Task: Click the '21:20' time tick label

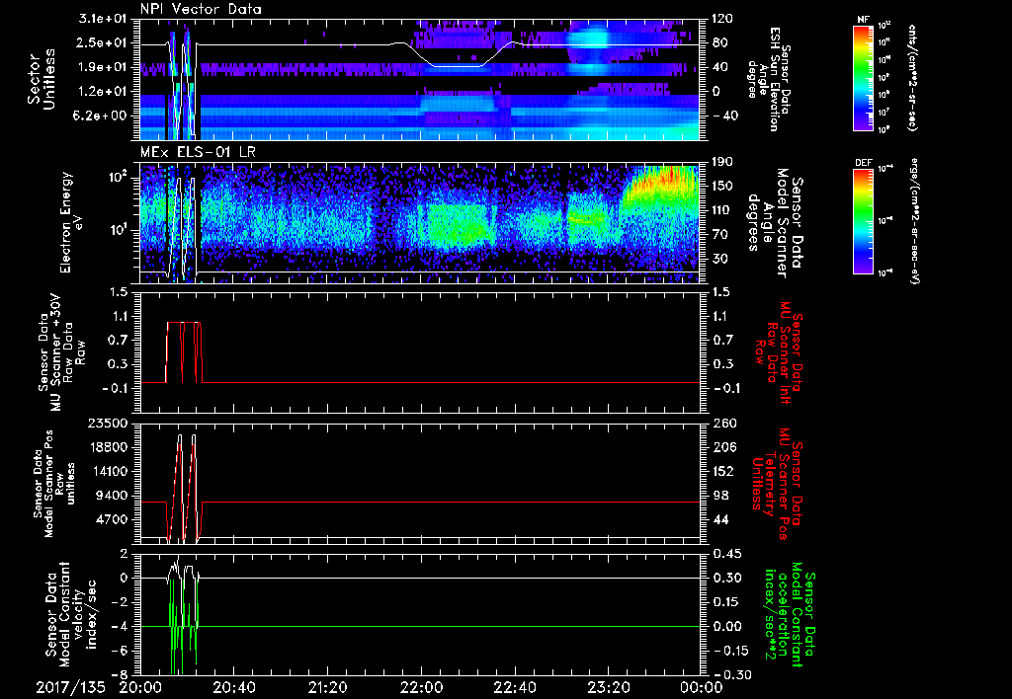Action: 328,687
